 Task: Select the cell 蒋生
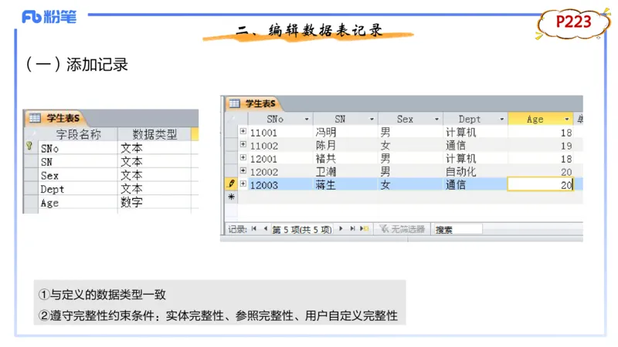345,184
